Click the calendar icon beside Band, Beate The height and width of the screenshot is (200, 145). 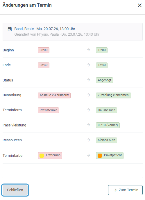(x=10, y=29)
